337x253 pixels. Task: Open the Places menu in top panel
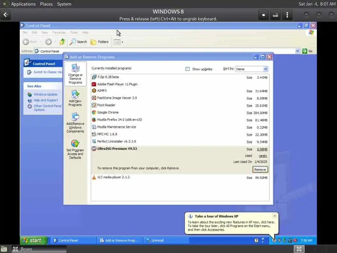point(46,4)
